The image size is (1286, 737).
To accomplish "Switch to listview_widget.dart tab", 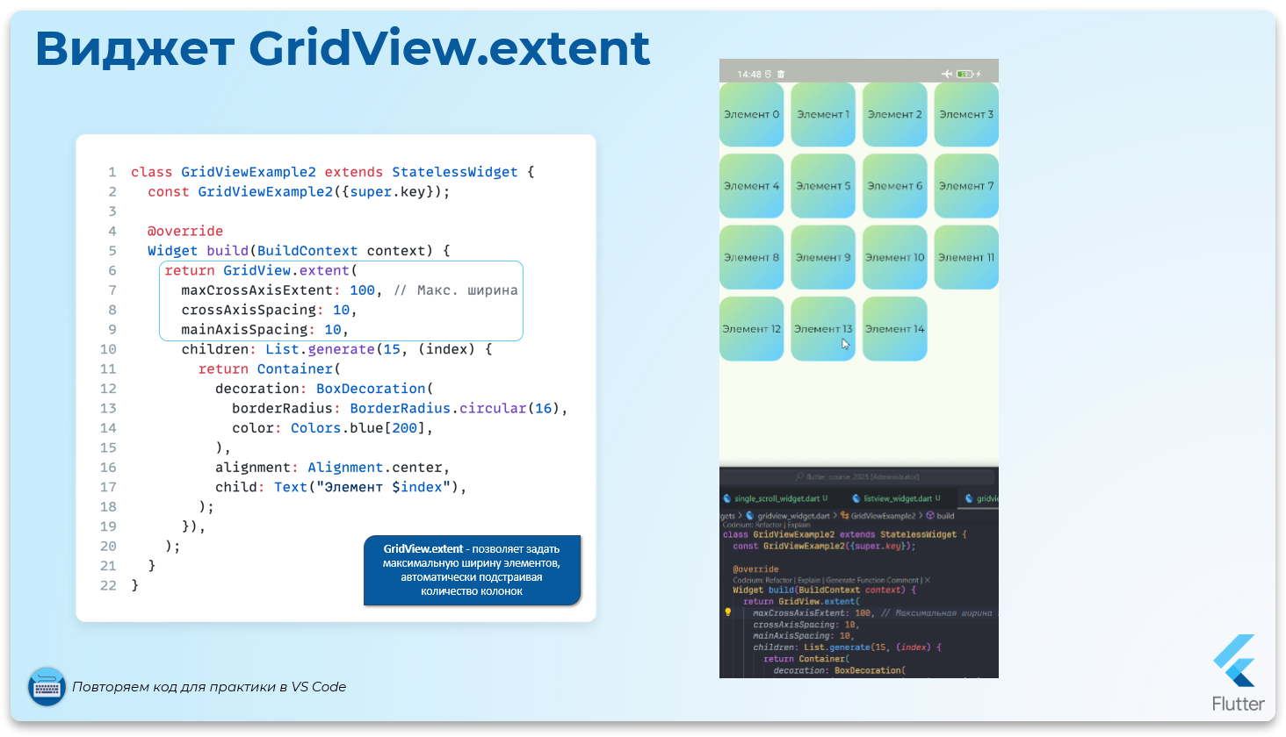I will [897, 498].
